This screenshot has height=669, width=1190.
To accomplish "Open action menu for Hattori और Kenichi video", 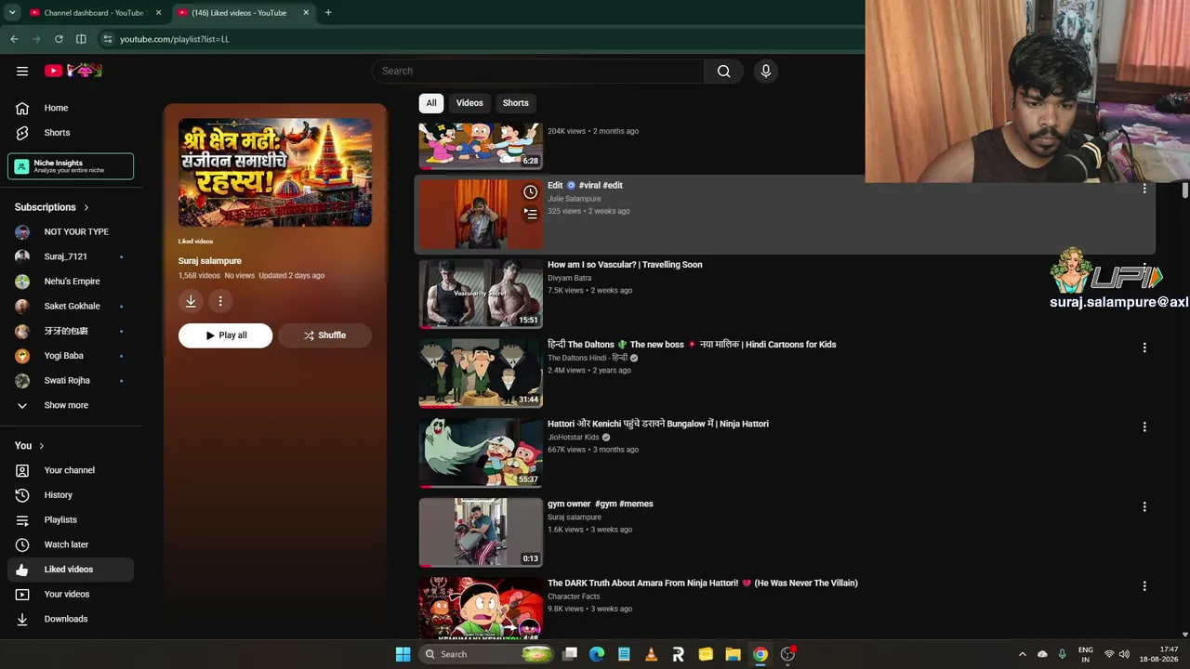I will tap(1144, 427).
